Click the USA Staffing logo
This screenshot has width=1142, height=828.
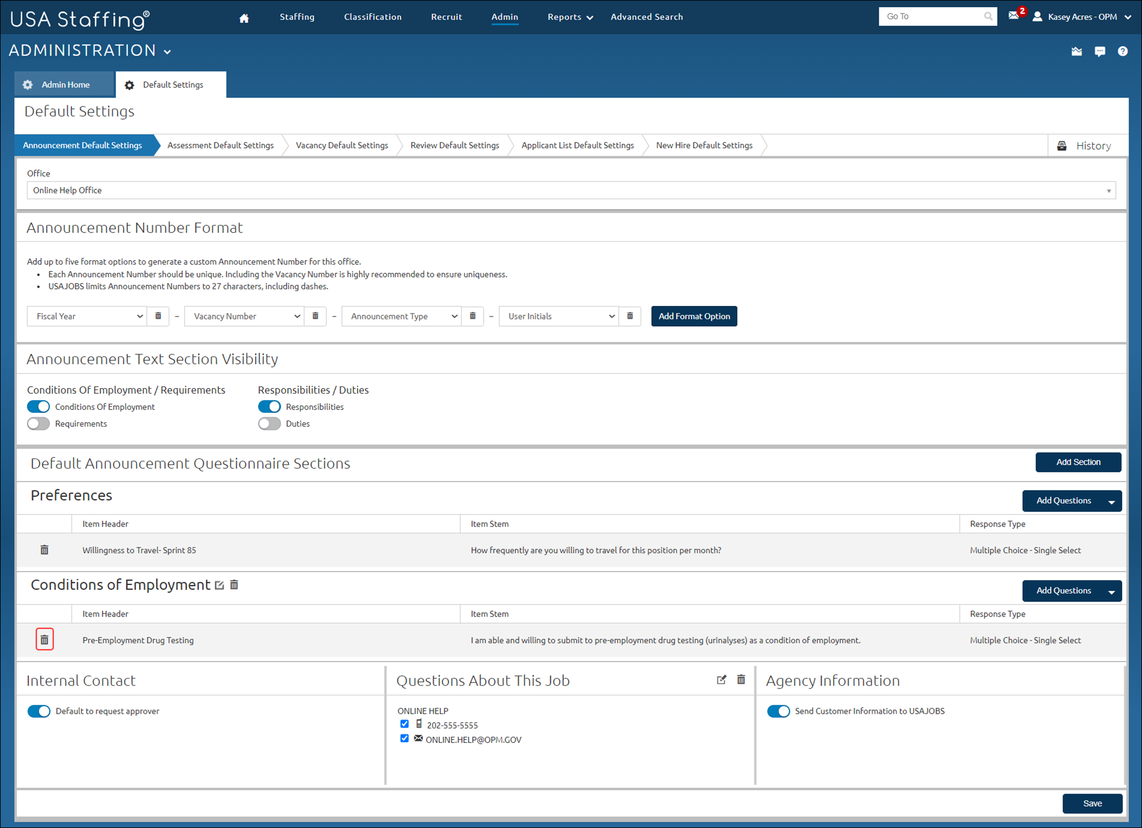79,19
